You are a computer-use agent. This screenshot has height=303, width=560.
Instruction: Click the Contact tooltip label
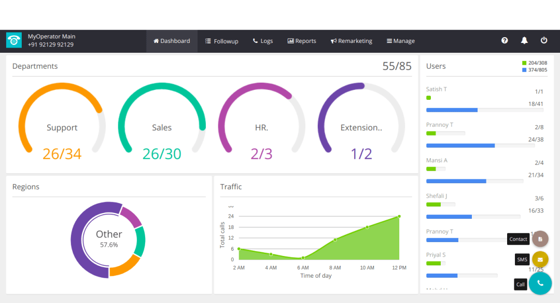coord(518,239)
